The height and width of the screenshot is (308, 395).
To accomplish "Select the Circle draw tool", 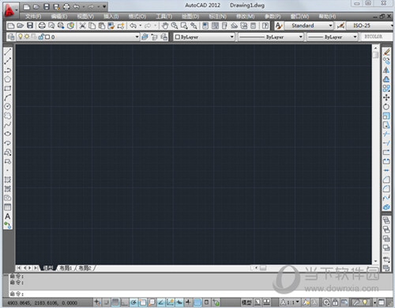I will pyautogui.click(x=8, y=106).
